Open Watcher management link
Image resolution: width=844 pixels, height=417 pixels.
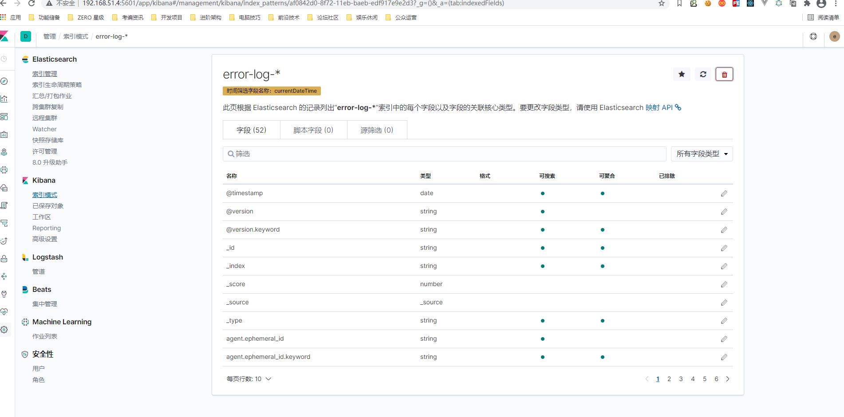click(x=44, y=129)
